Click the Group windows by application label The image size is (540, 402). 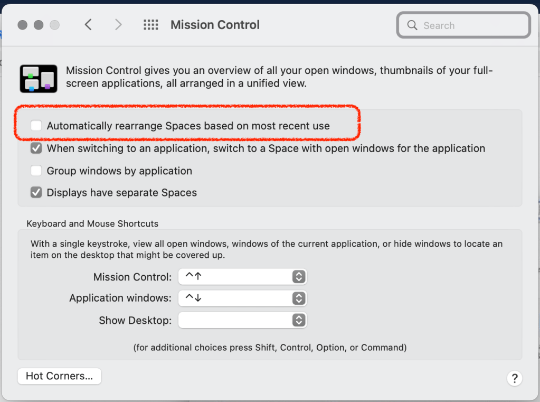(x=119, y=171)
